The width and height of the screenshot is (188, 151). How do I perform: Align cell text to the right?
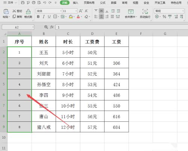click(107, 16)
